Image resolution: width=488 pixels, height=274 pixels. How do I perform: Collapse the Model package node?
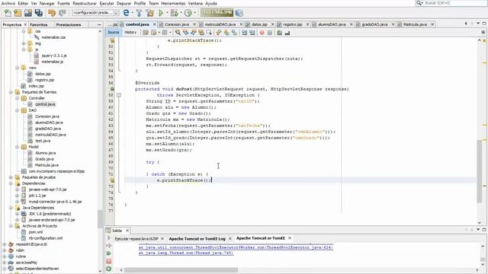point(18,147)
